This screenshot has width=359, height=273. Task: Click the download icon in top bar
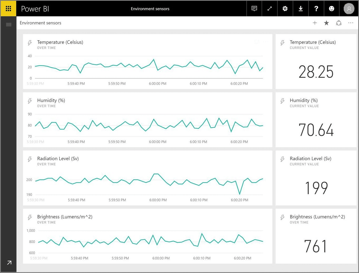click(x=300, y=8)
